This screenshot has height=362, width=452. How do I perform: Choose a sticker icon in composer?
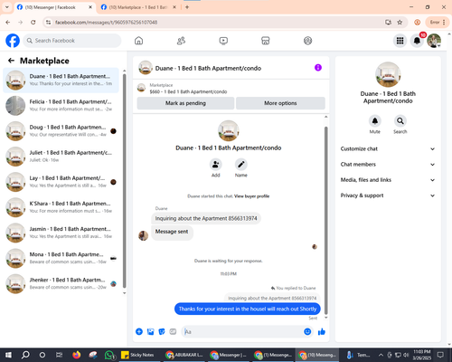tap(162, 332)
